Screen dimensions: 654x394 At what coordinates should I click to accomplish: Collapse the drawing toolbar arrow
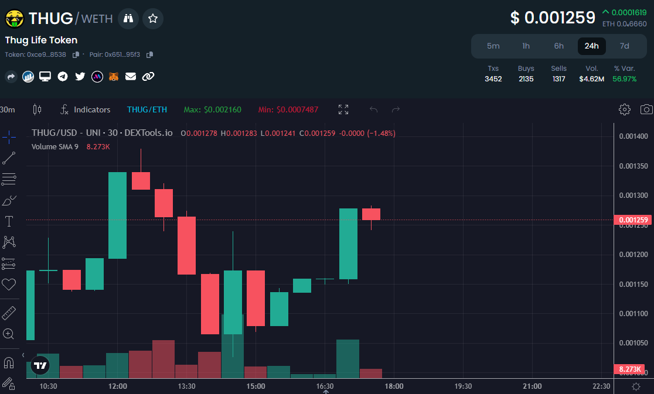pyautogui.click(x=23, y=355)
